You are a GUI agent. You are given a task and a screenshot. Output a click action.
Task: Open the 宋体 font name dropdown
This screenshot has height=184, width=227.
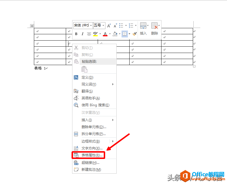pos(91,26)
